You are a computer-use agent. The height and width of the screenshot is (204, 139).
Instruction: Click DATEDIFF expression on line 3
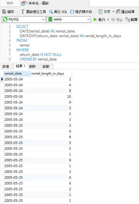coord(49,36)
